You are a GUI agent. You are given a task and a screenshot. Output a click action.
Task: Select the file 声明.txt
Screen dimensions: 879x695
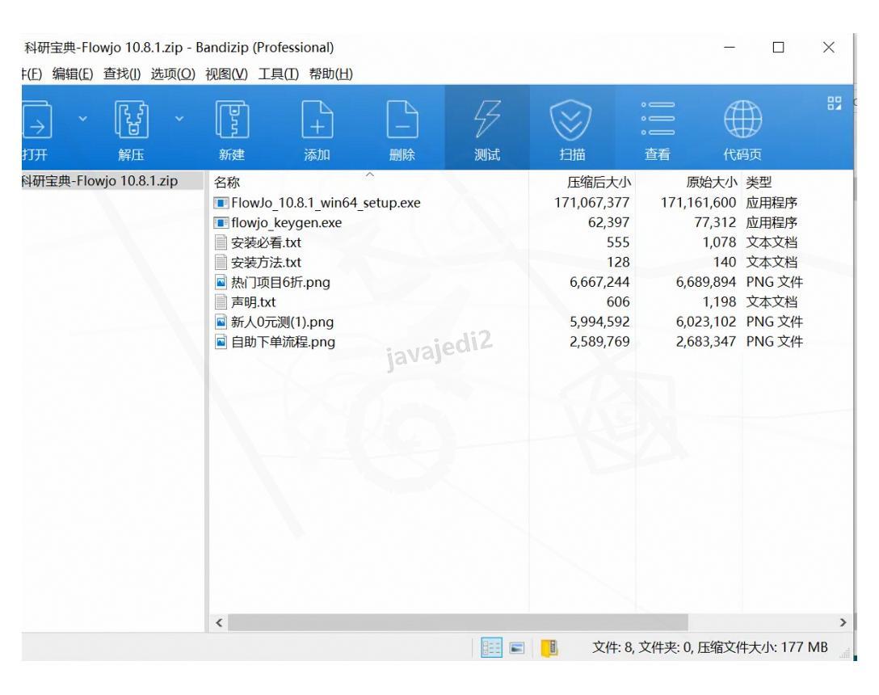click(x=254, y=302)
